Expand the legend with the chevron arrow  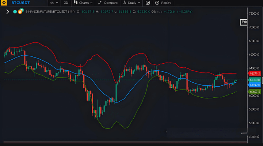[x=8, y=12]
